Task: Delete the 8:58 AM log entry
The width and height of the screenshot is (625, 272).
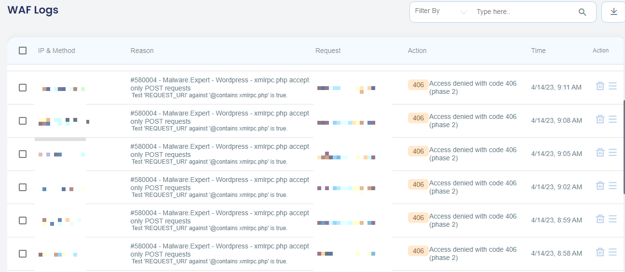Action: [600, 252]
